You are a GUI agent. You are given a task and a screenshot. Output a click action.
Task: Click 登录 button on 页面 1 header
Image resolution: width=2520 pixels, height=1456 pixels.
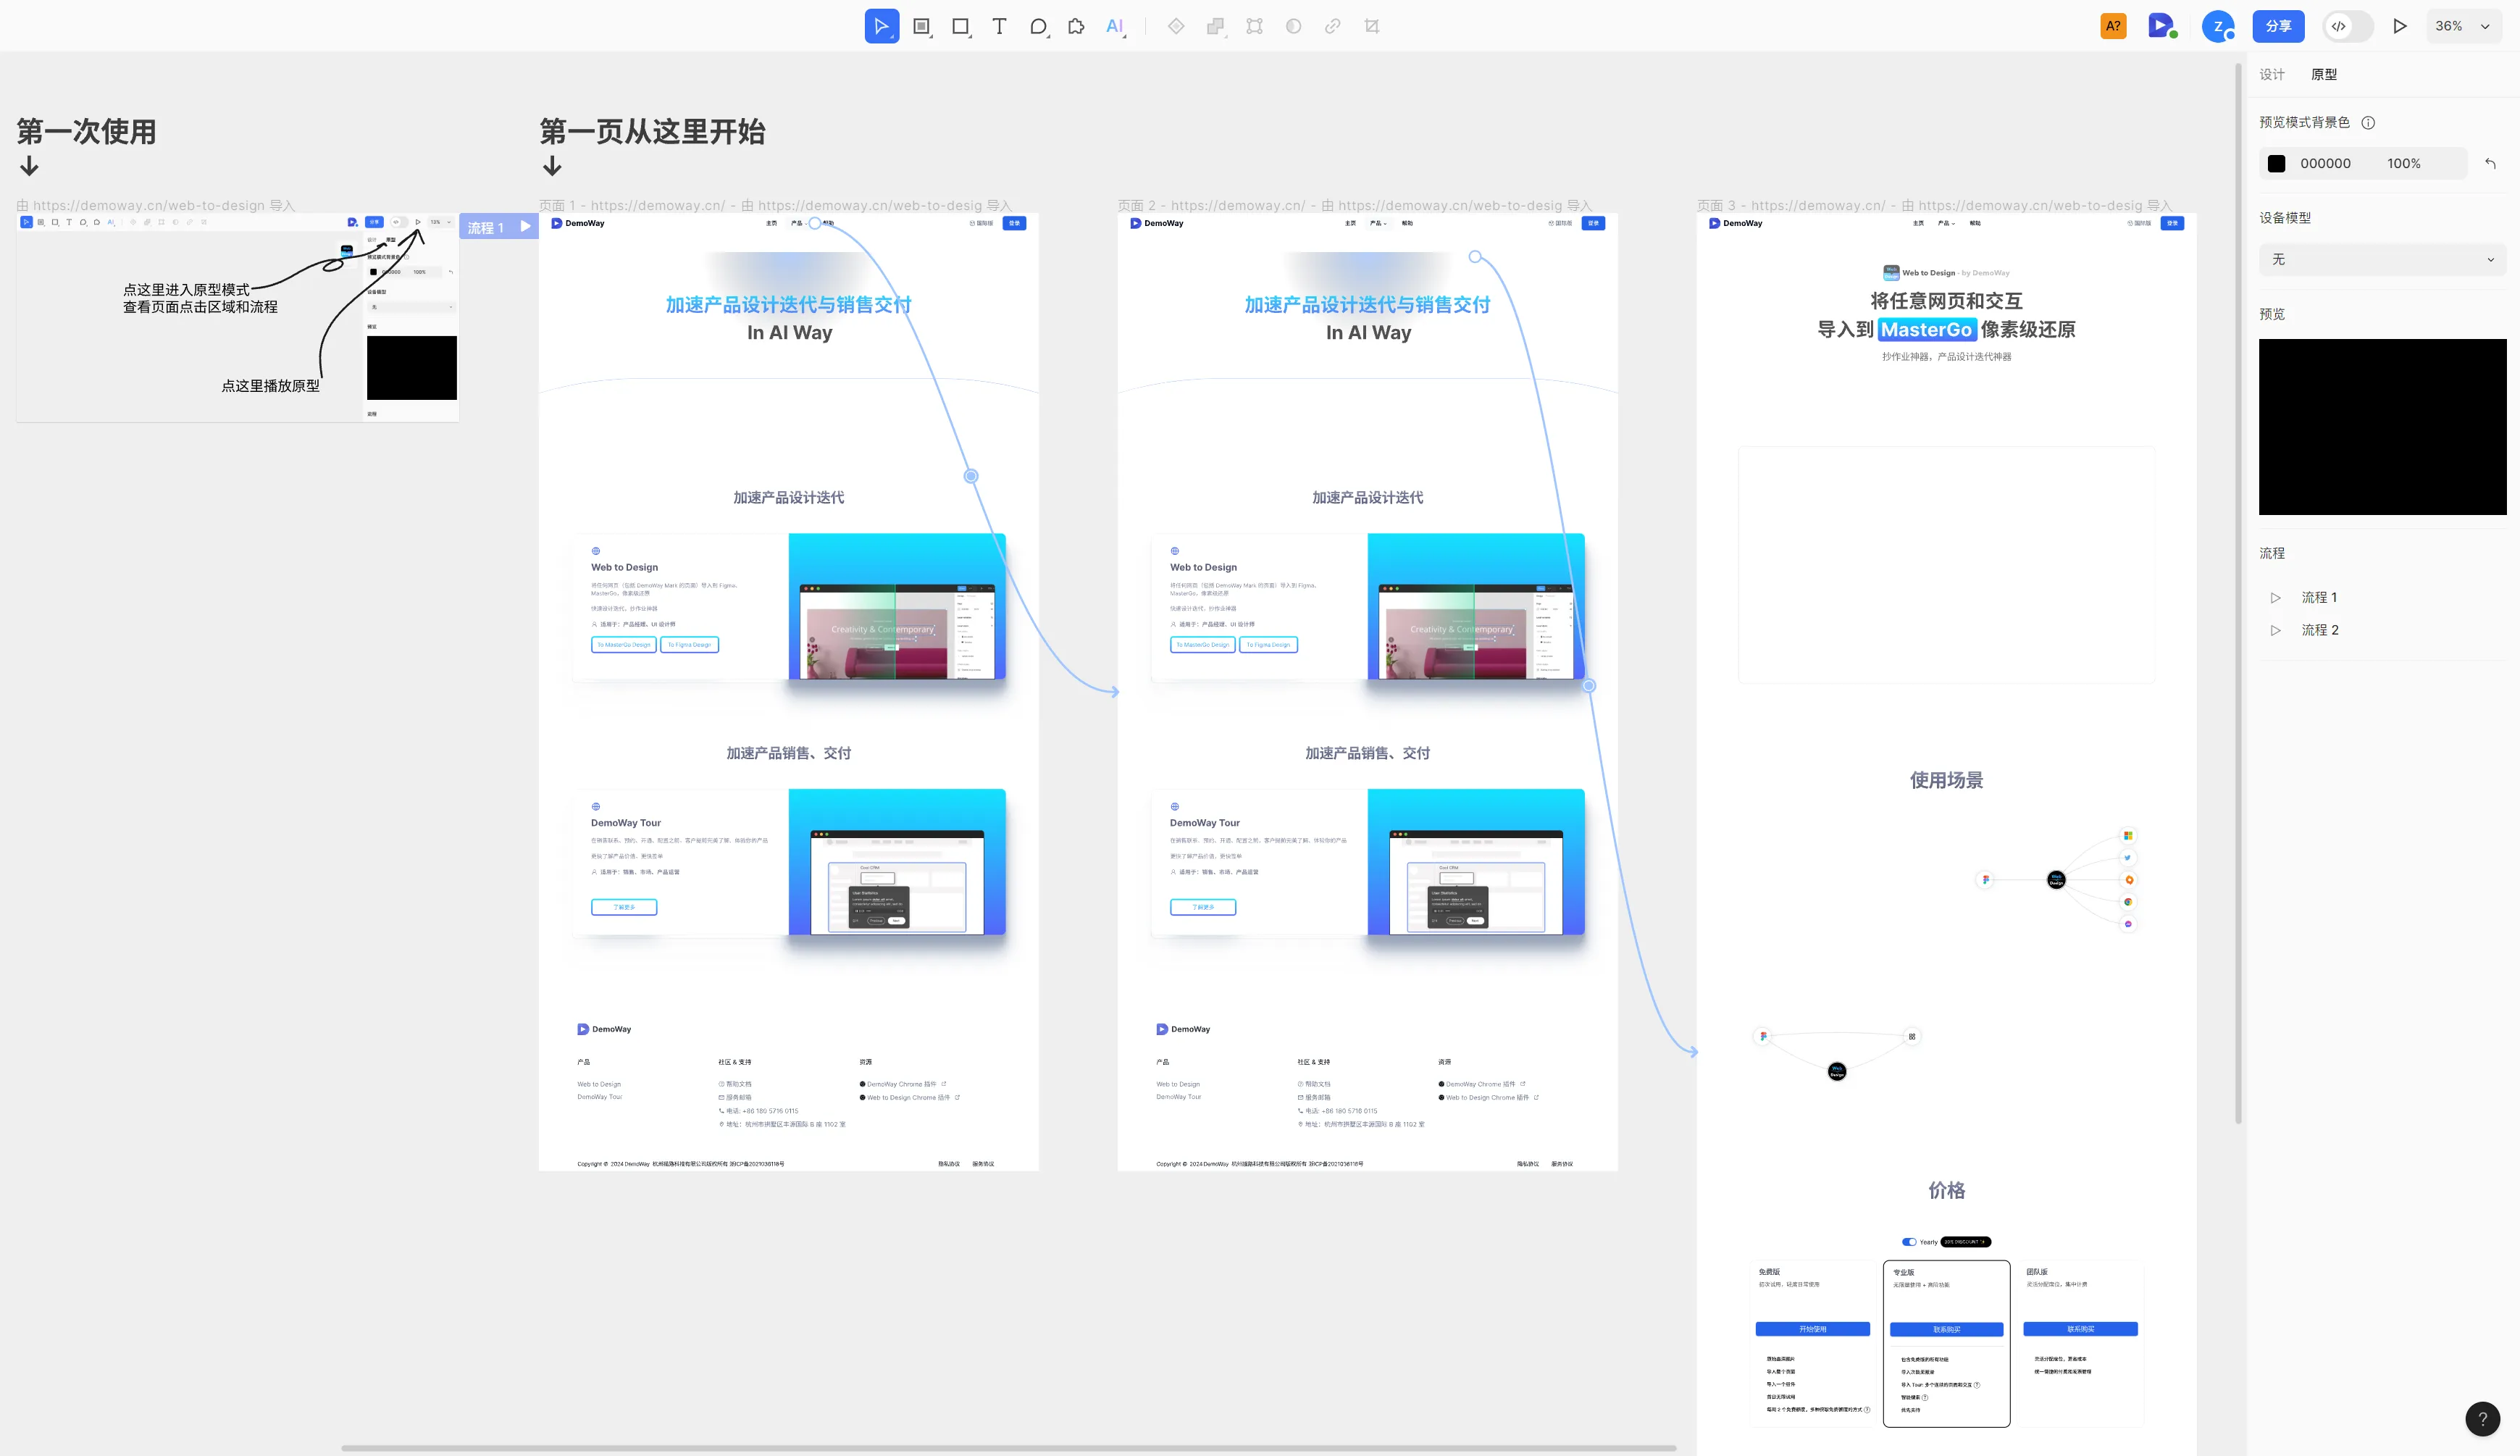[x=1014, y=223]
